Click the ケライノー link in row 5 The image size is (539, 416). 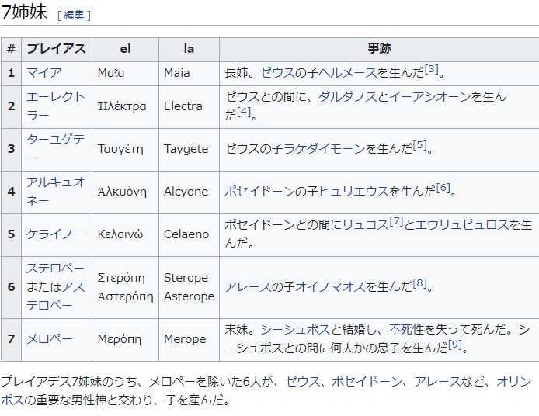55,234
